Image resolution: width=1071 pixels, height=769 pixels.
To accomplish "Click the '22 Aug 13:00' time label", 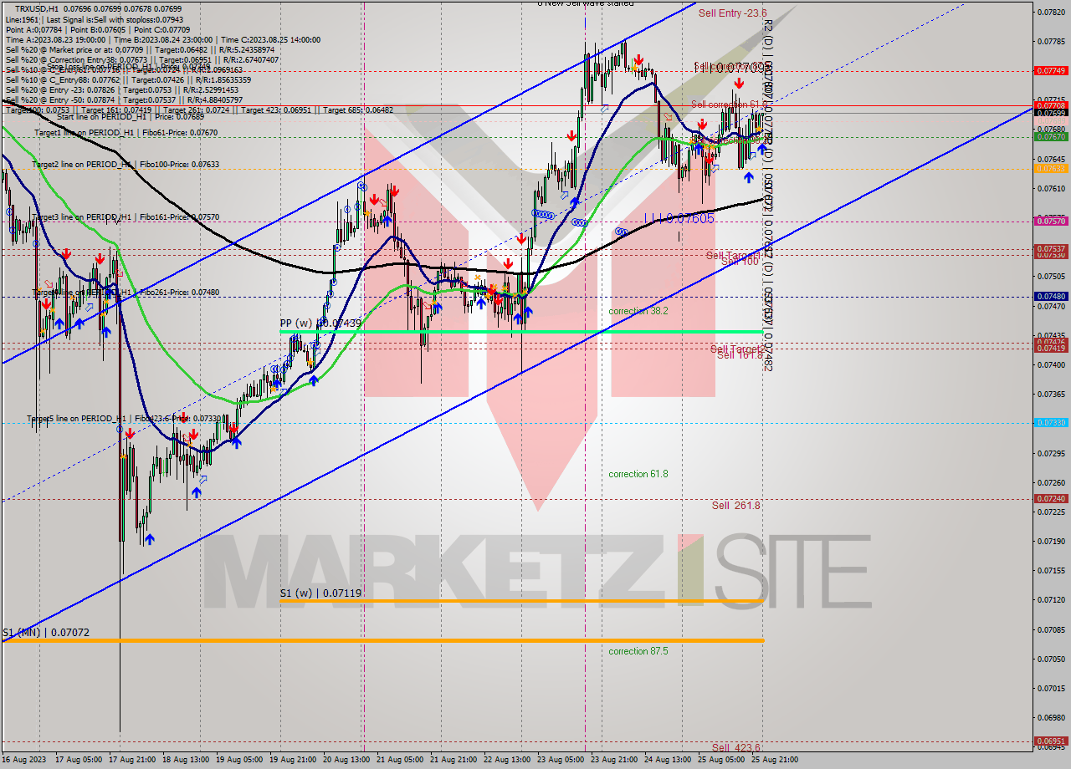I will pos(506,760).
